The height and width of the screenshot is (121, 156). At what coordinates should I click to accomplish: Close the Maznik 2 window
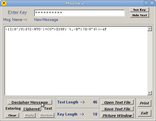152,3
